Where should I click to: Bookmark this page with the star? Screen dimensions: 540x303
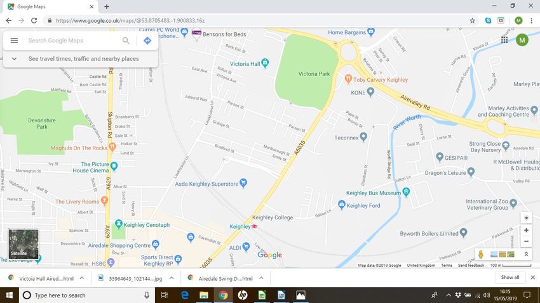tap(472, 21)
